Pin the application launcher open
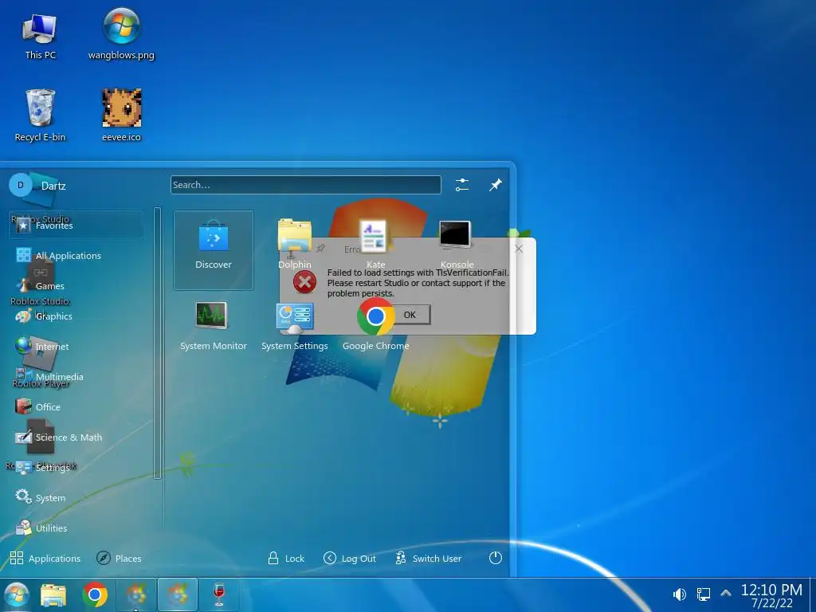The width and height of the screenshot is (816, 612). coord(495,185)
